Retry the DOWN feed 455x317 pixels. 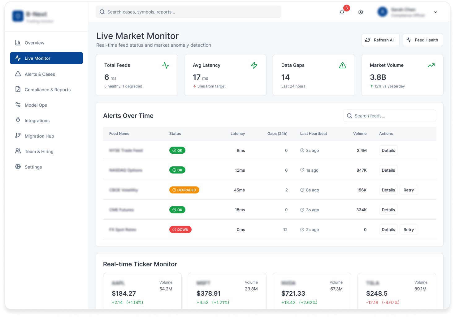[x=409, y=229]
